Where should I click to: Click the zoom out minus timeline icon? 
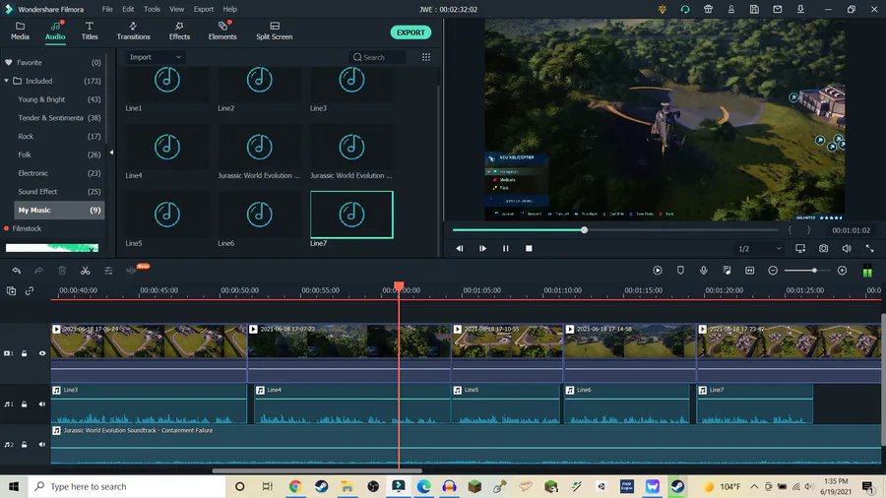click(x=773, y=271)
